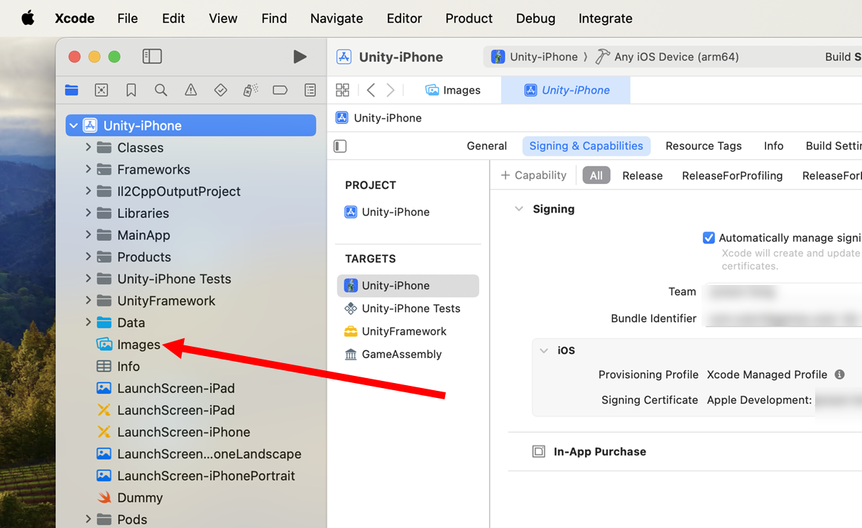Image resolution: width=862 pixels, height=528 pixels.
Task: Click the In-App Purchase capability icon
Action: [x=539, y=451]
